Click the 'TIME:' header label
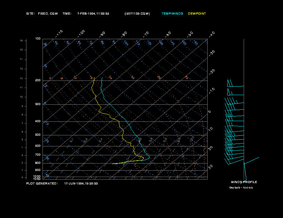 [67, 14]
